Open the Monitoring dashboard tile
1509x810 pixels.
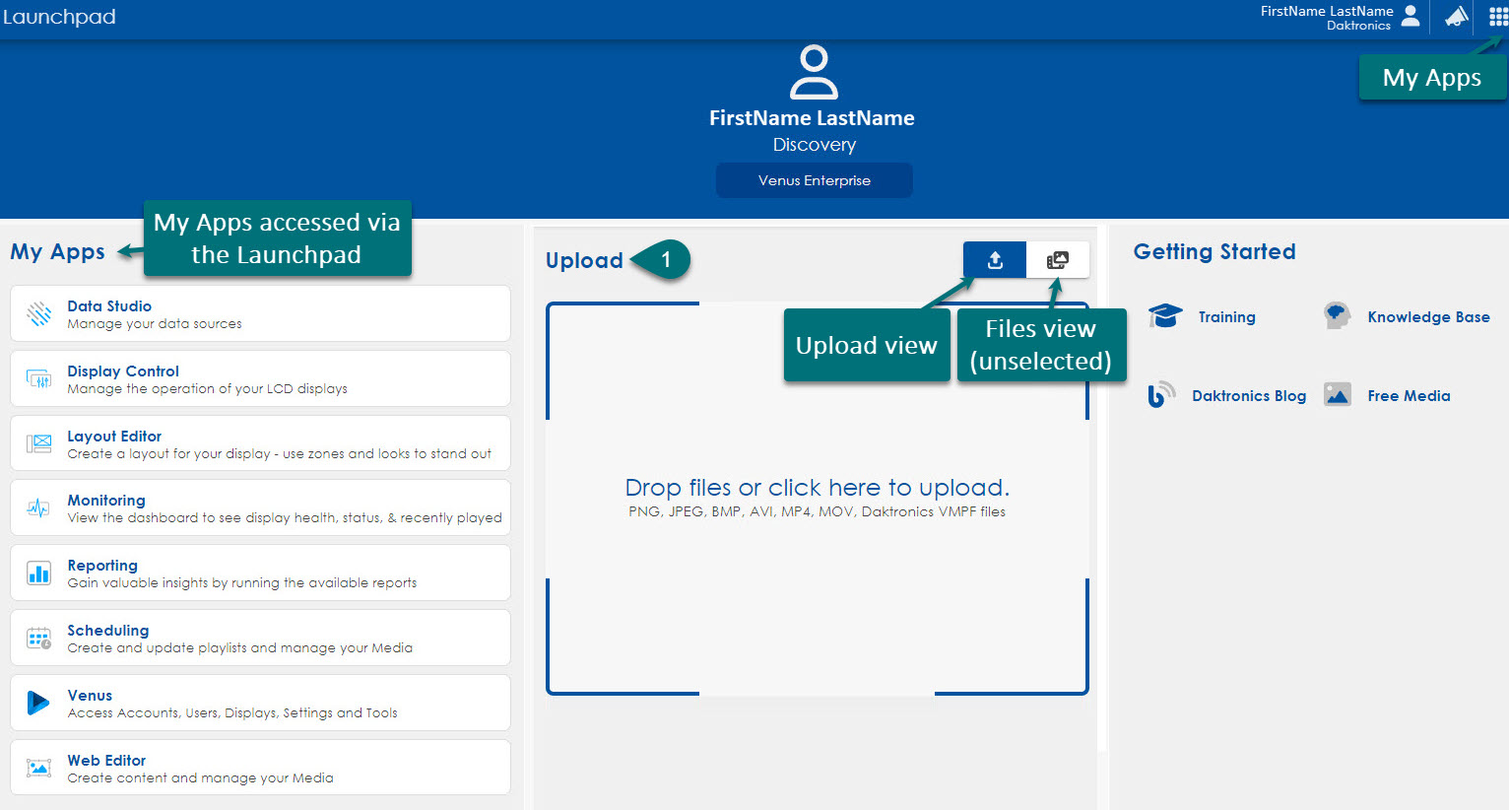pos(260,508)
